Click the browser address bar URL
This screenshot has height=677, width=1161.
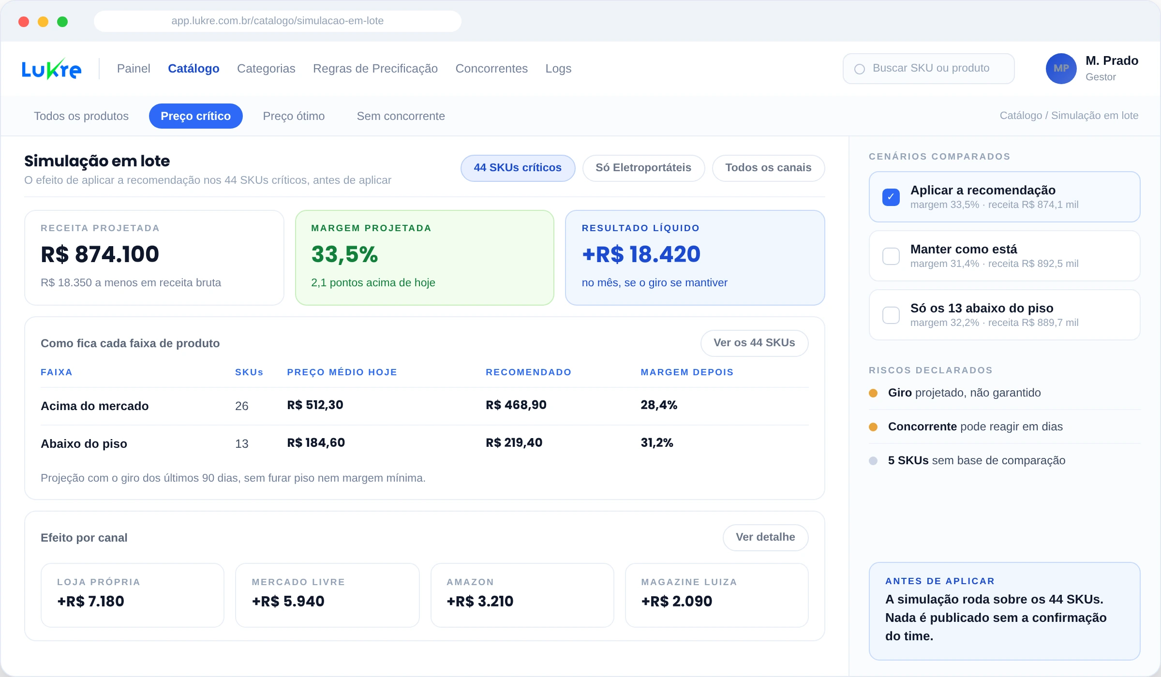pyautogui.click(x=277, y=21)
